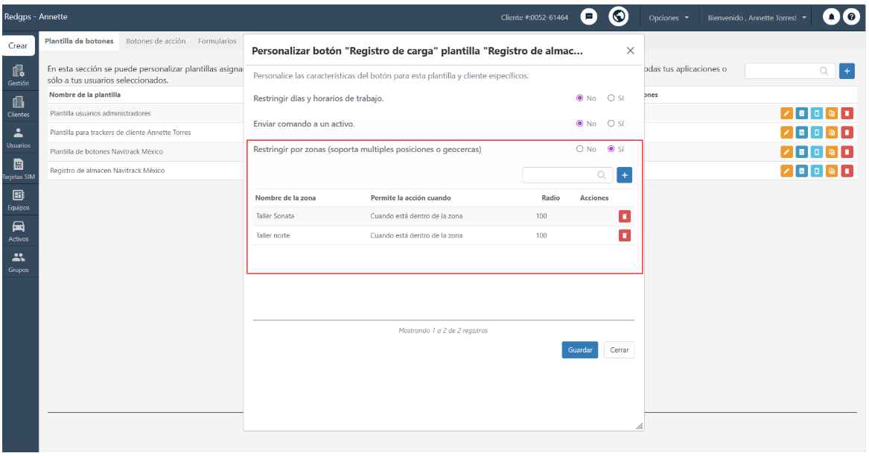
Task: Select Plantilla de botones Navitrack México row text
Action: click(106, 151)
